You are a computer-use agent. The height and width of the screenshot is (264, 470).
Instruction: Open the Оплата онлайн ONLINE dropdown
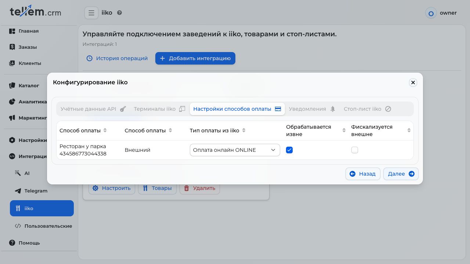pos(235,150)
